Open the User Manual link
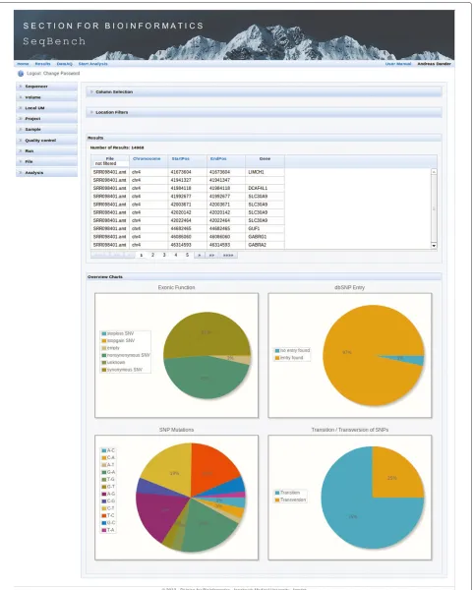 398,64
